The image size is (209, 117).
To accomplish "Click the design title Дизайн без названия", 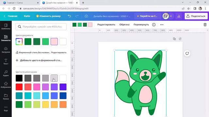I will point(112,16).
